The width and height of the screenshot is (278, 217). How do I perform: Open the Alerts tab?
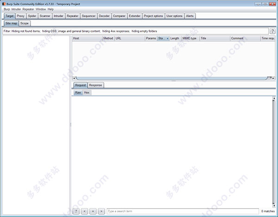(x=190, y=16)
